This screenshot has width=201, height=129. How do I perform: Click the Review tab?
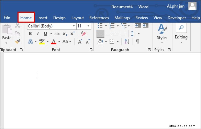[x=142, y=18]
